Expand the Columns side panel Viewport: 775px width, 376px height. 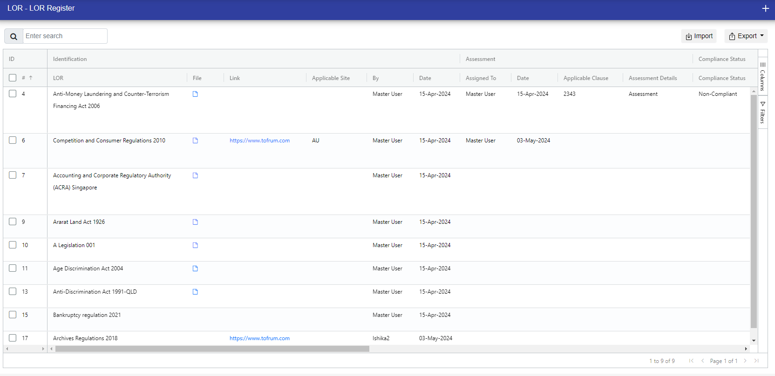coord(762,77)
